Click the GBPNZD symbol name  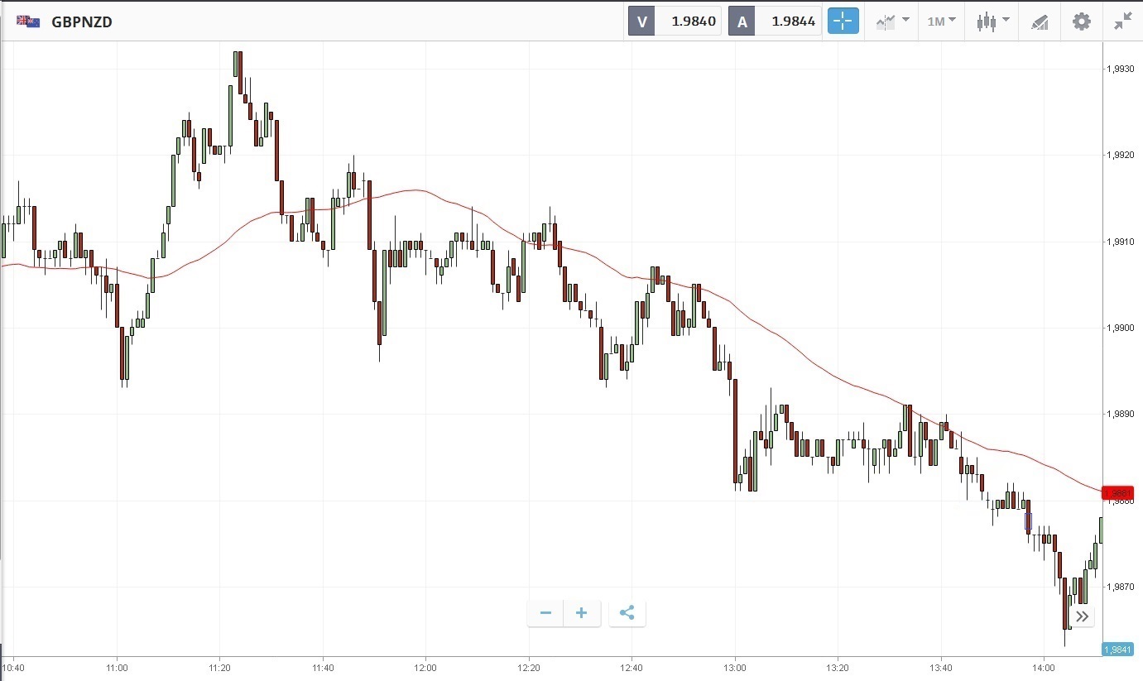pyautogui.click(x=82, y=22)
